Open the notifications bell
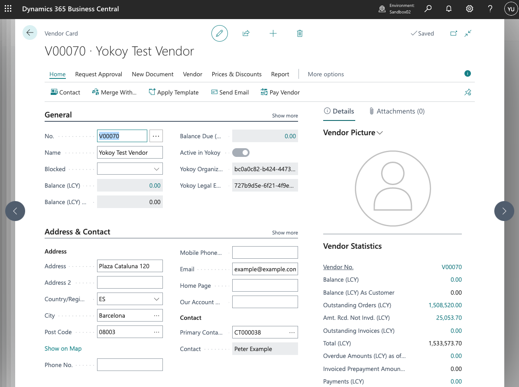The height and width of the screenshot is (387, 519). click(448, 9)
